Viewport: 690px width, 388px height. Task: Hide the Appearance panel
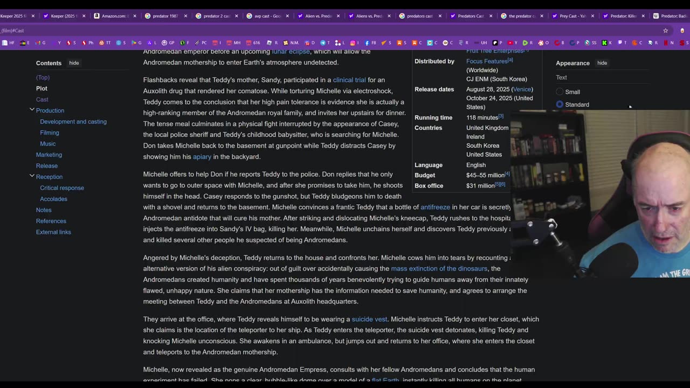point(602,63)
